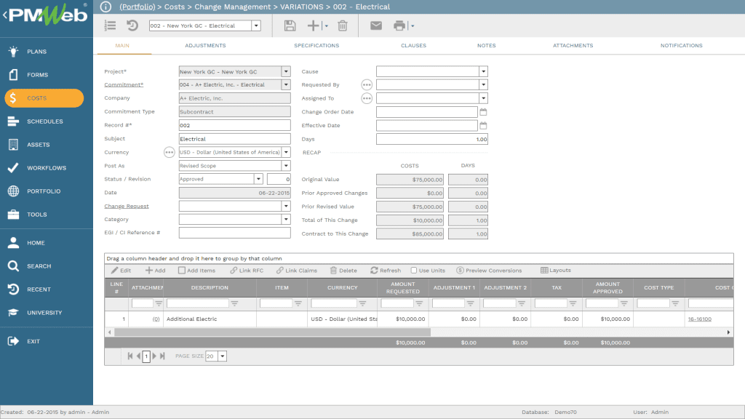Filter the Description column with its filter icon
745x419 pixels.
coord(234,303)
